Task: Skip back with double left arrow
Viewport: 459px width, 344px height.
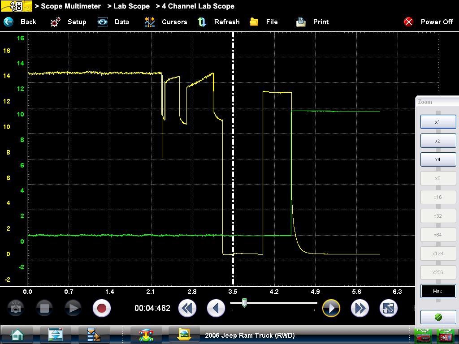Action: (x=187, y=308)
